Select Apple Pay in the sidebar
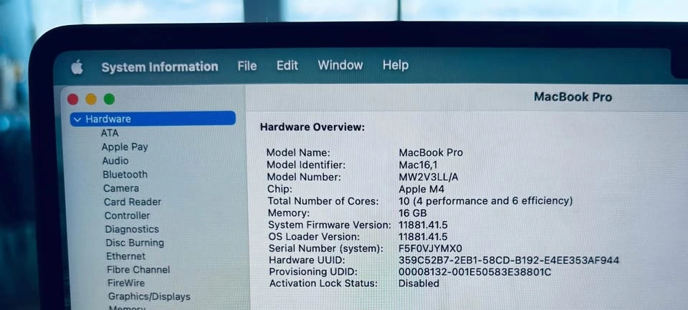The width and height of the screenshot is (688, 310). [x=124, y=147]
